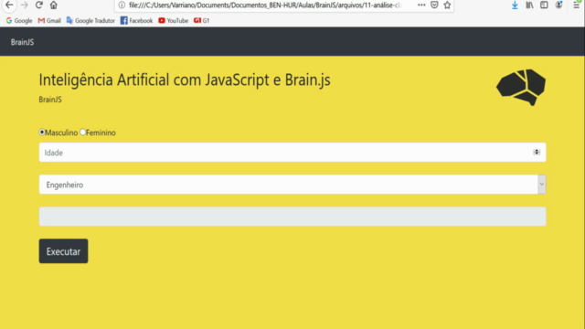Open the library icon in toolbar
This screenshot has width=585, height=329.
click(x=529, y=5)
